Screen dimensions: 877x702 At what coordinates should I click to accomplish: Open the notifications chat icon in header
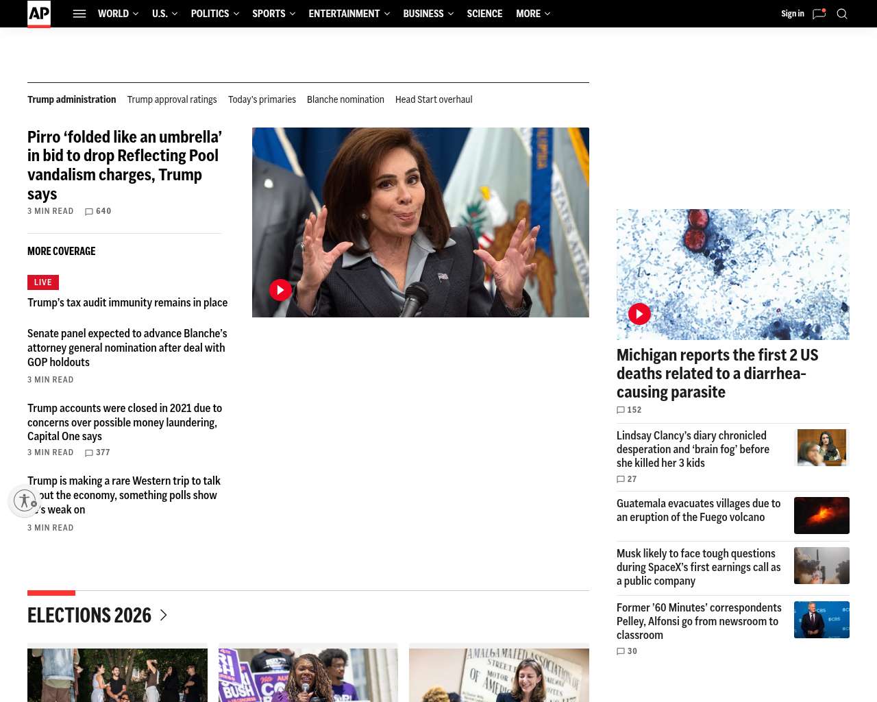pos(819,14)
